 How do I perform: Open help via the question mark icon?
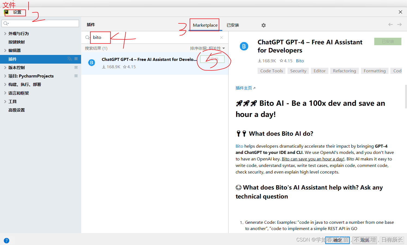(7, 240)
